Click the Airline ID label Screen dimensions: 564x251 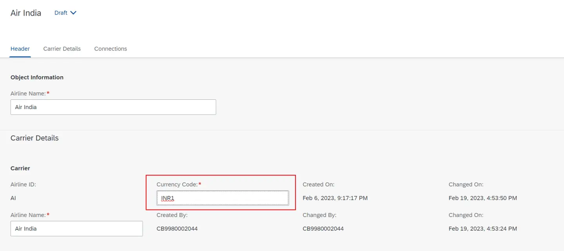pos(23,184)
